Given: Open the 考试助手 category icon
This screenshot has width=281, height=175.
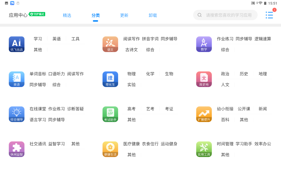Looking at the screenshot, I should [110, 114].
